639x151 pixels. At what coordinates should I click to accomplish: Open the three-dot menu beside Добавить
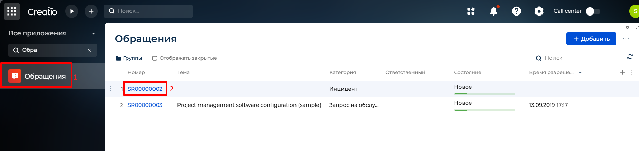626,39
